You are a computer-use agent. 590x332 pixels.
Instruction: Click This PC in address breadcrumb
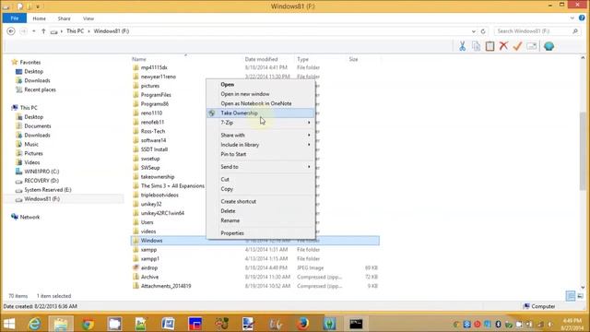(x=76, y=31)
